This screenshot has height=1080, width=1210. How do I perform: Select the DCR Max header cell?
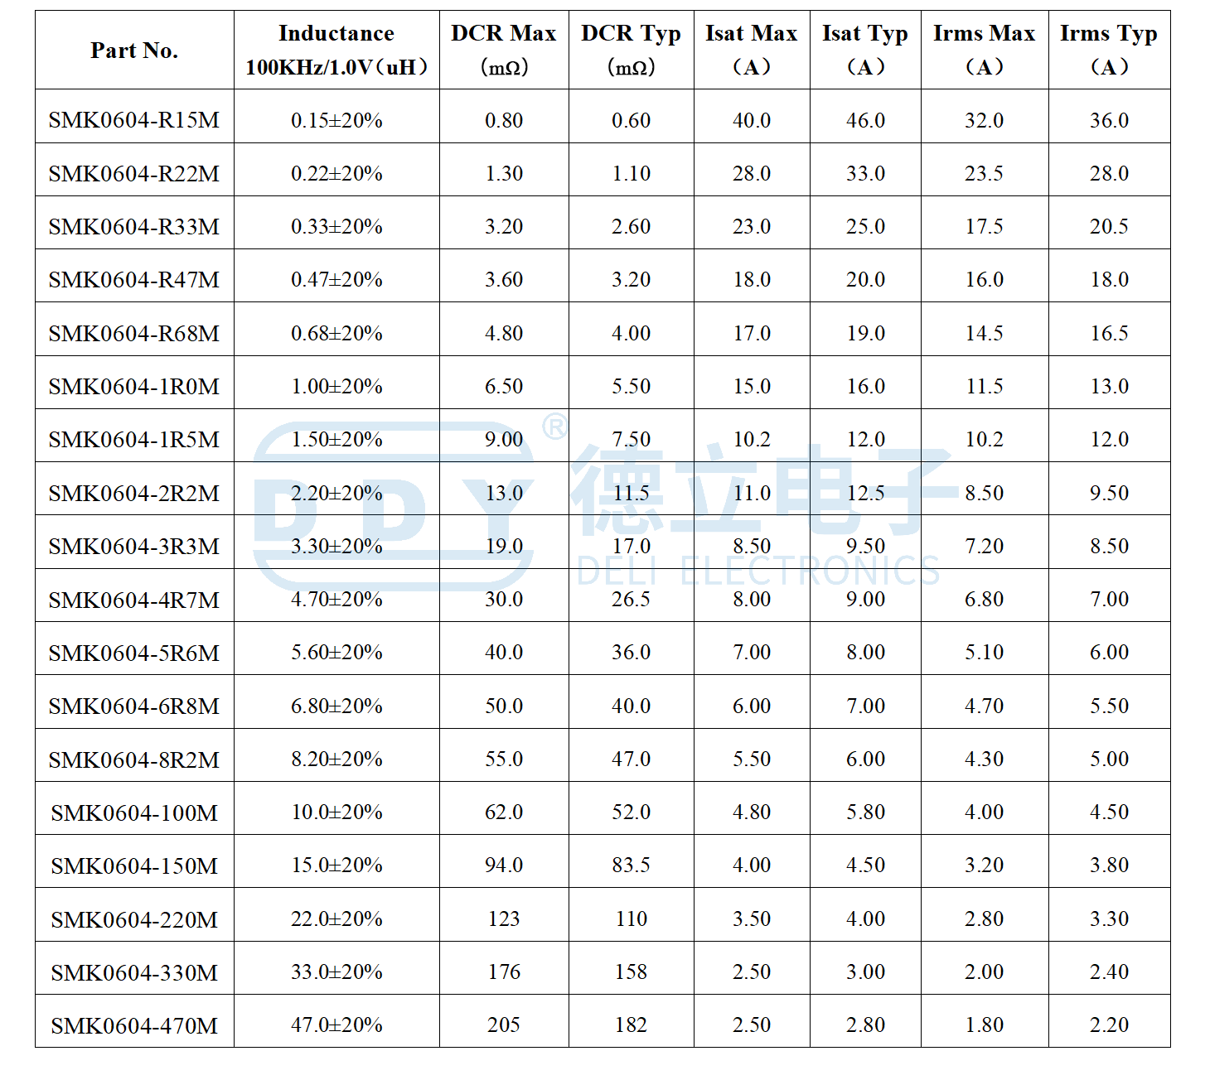pos(504,50)
